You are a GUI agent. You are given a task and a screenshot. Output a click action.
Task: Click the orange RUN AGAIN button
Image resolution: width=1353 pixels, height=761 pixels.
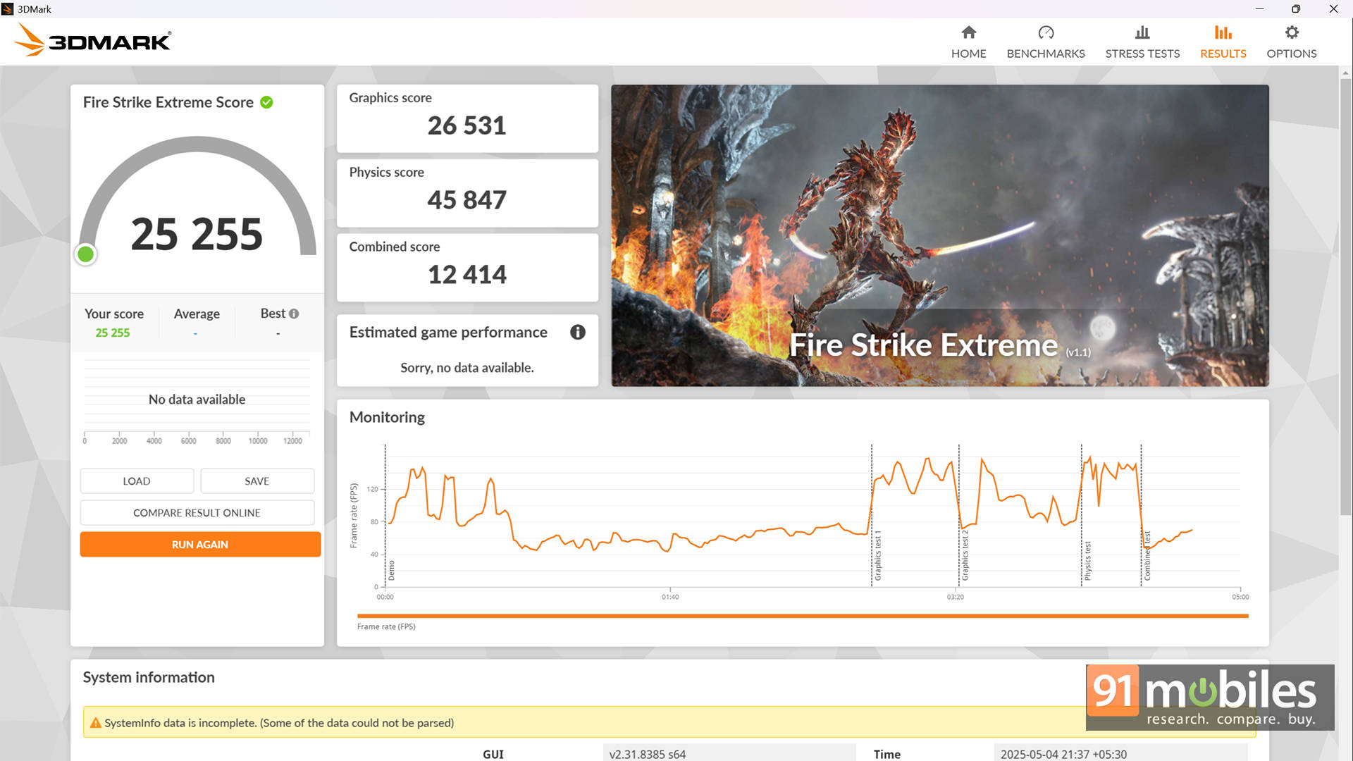[200, 544]
